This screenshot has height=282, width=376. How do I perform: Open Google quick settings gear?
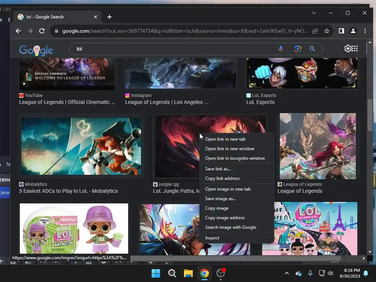[x=348, y=49]
